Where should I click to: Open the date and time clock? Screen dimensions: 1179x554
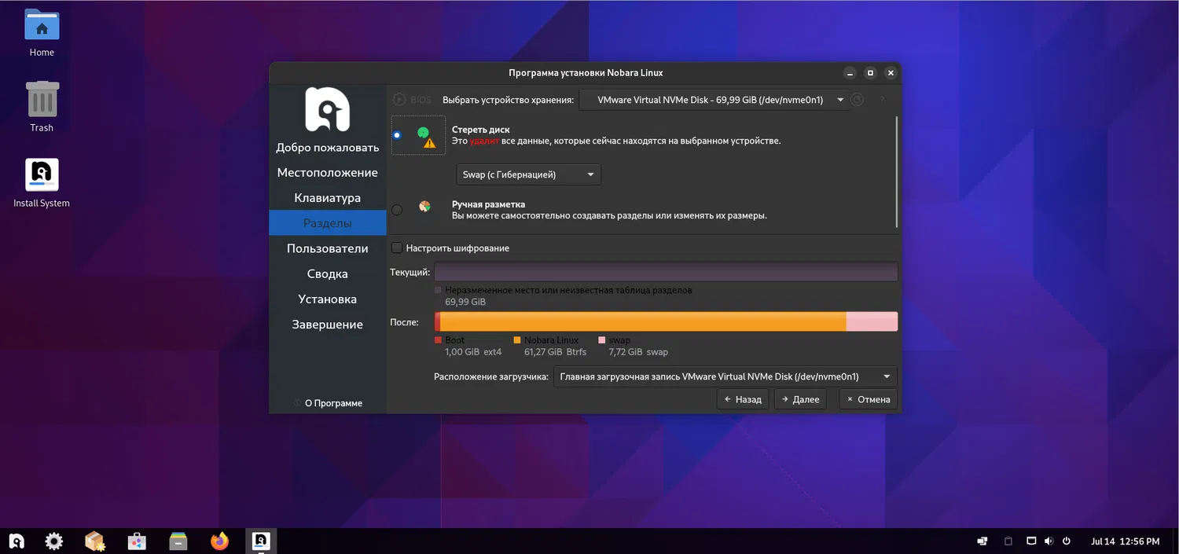(x=1125, y=541)
